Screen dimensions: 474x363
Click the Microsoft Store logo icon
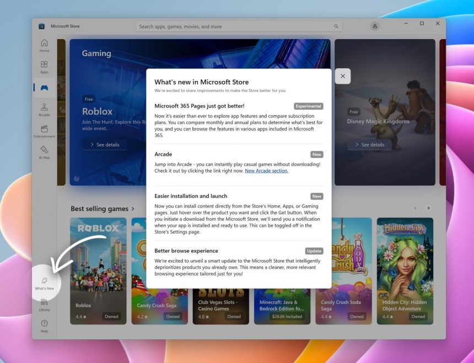tap(42, 26)
